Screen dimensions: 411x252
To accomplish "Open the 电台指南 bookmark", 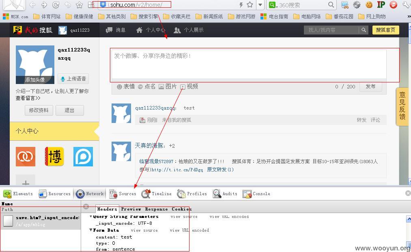I will point(274,17).
